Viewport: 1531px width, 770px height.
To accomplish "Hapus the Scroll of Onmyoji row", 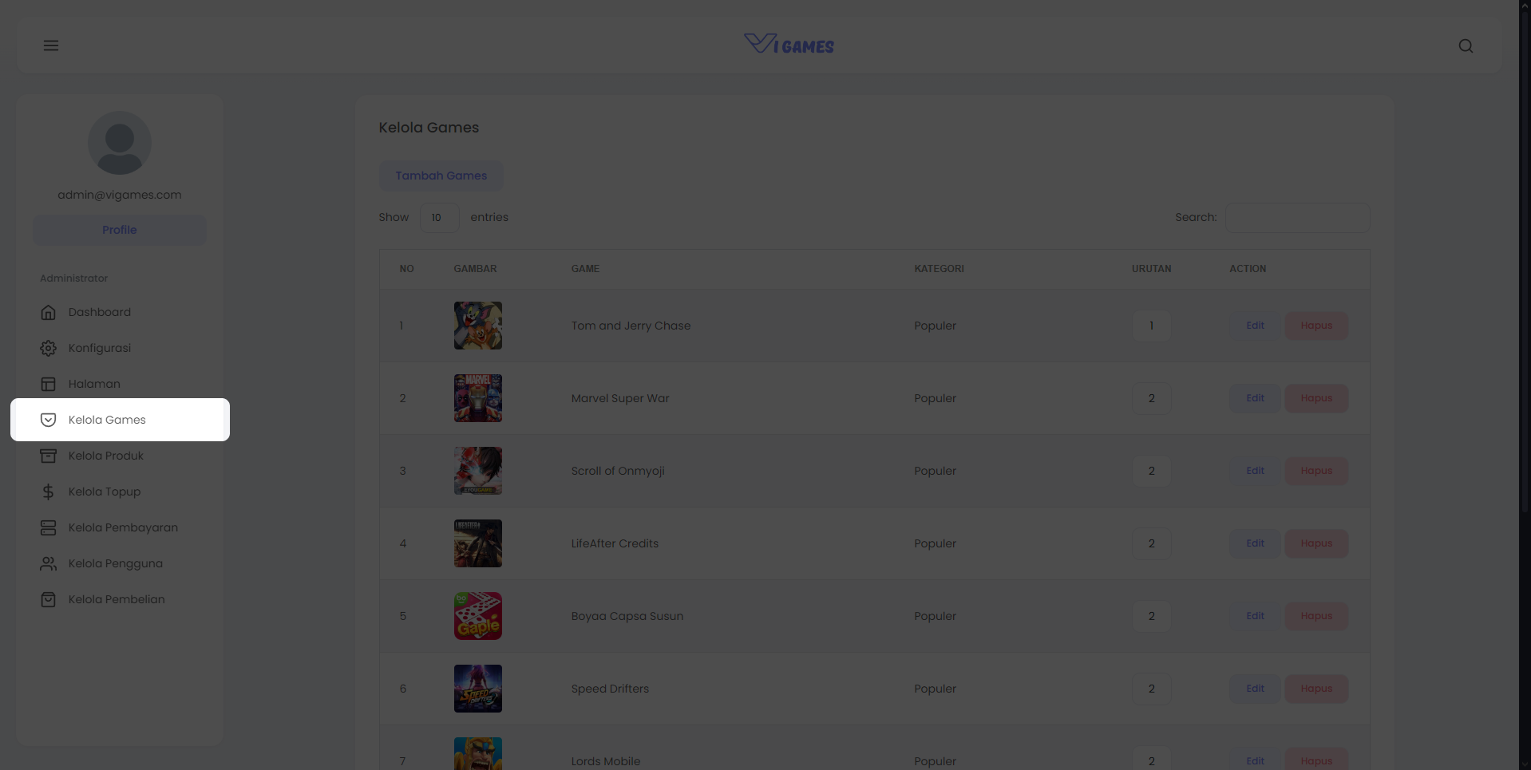I will pos(1316,471).
